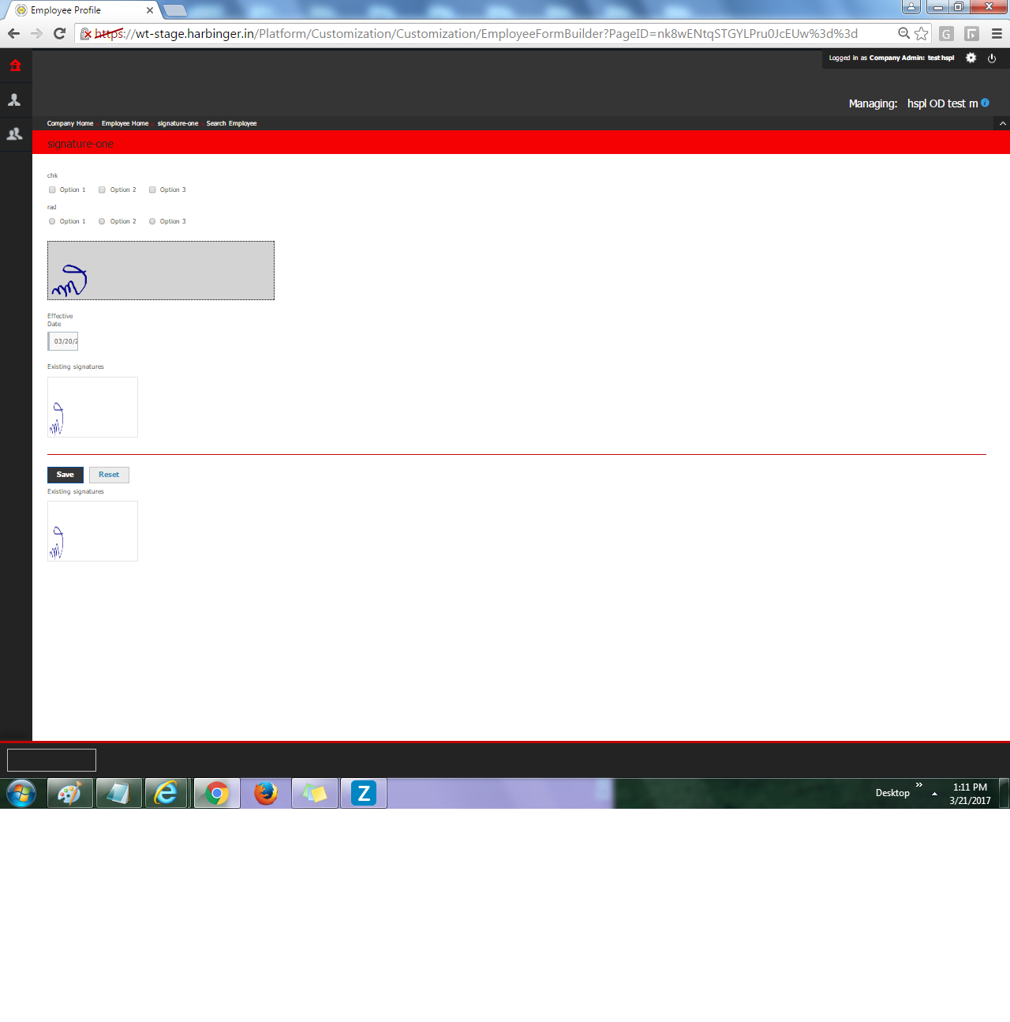Open the Chrome hamburger menu
This screenshot has height=1022, width=1010.
[x=997, y=33]
